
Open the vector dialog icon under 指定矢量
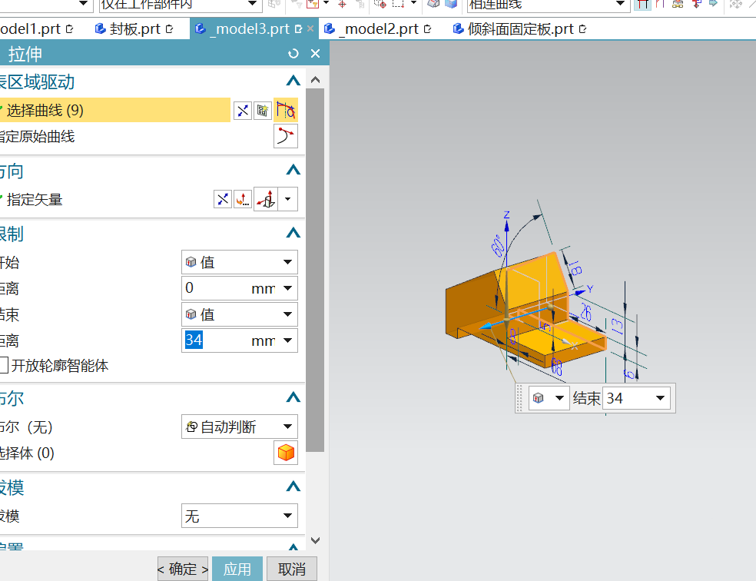242,198
